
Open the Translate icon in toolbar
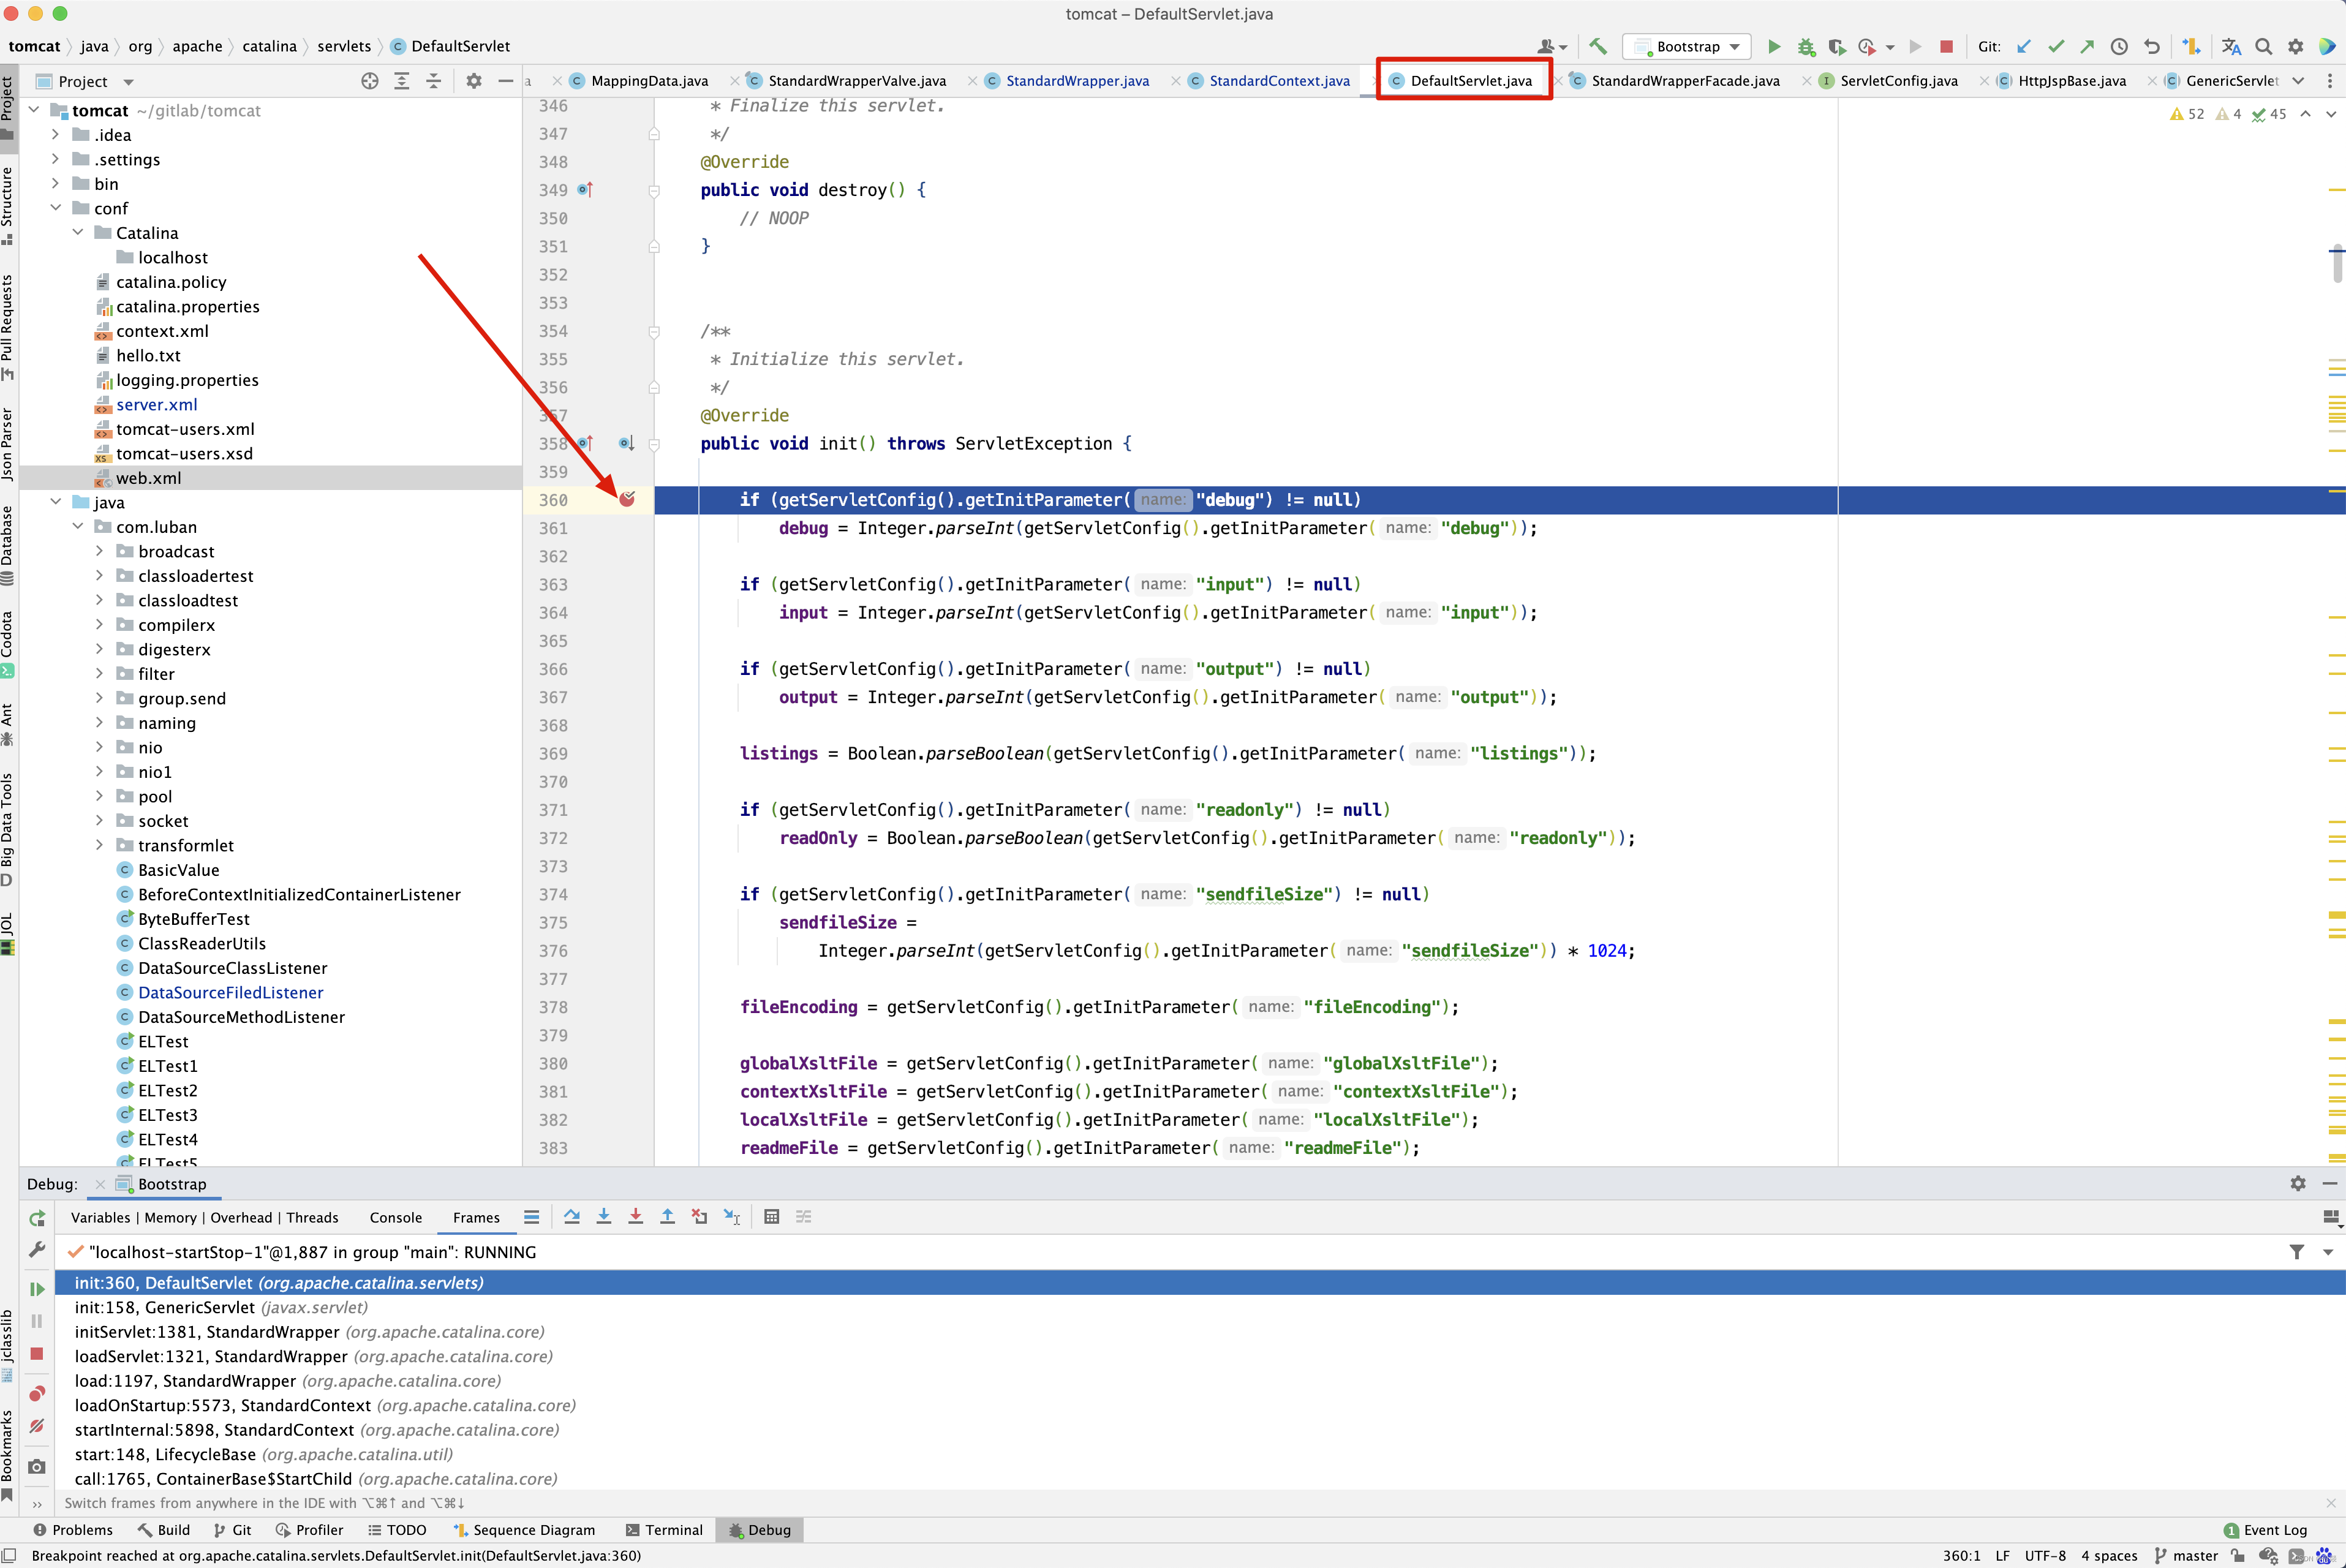[x=2231, y=46]
